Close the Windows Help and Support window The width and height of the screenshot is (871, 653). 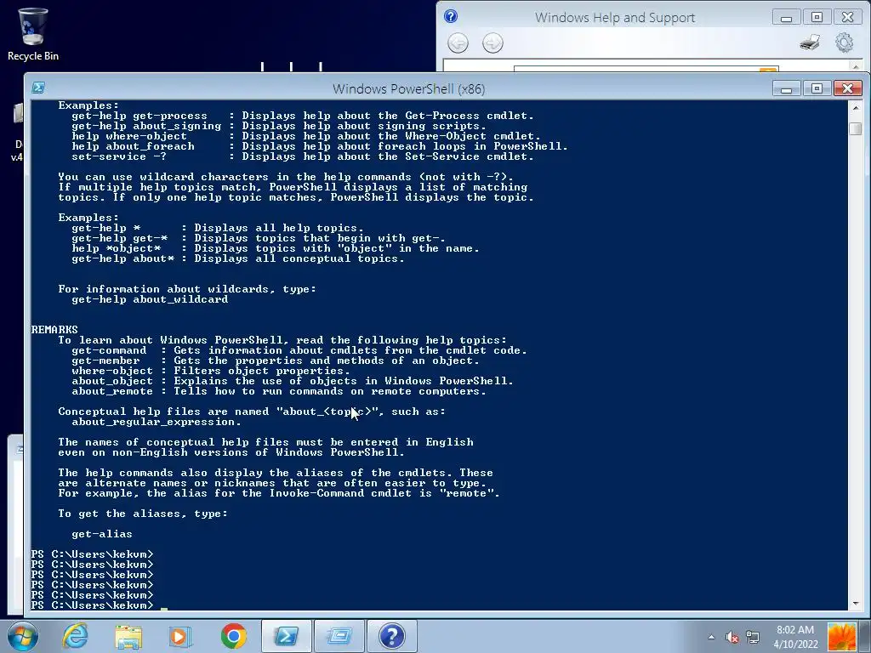click(x=848, y=17)
